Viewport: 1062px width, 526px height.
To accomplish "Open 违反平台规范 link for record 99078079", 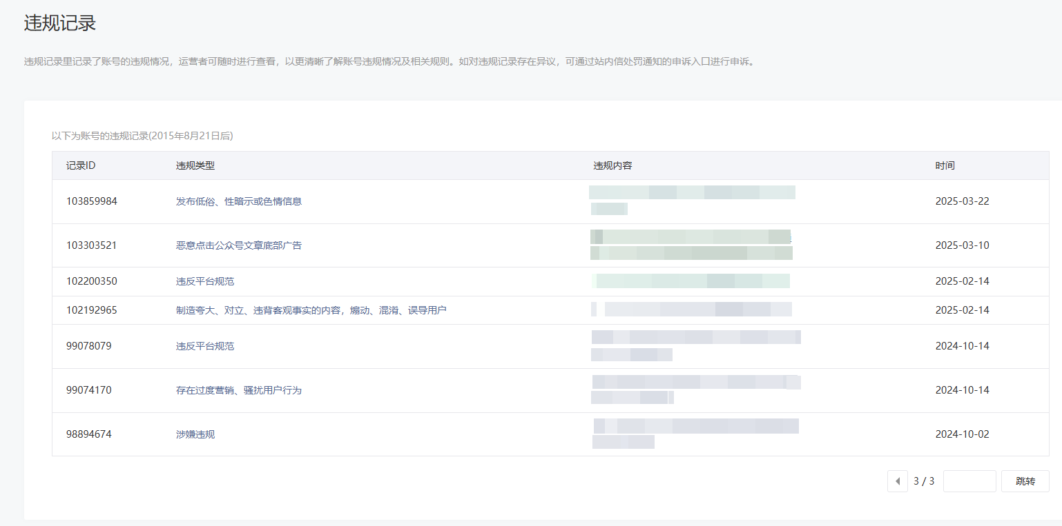I will (x=205, y=346).
